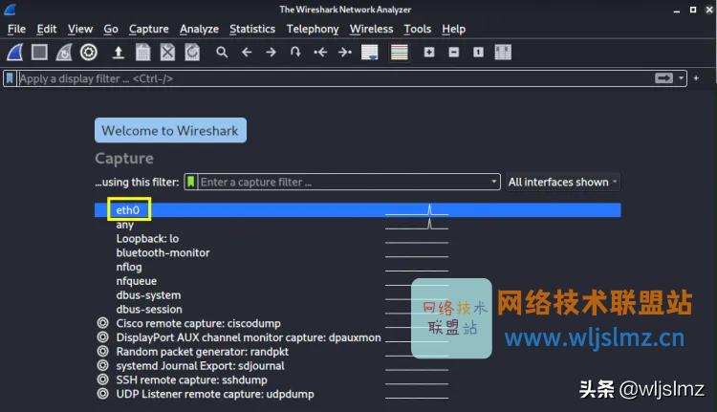Viewport: 717px width, 412px height.
Task: Zoom out main window text
Action: 453,53
